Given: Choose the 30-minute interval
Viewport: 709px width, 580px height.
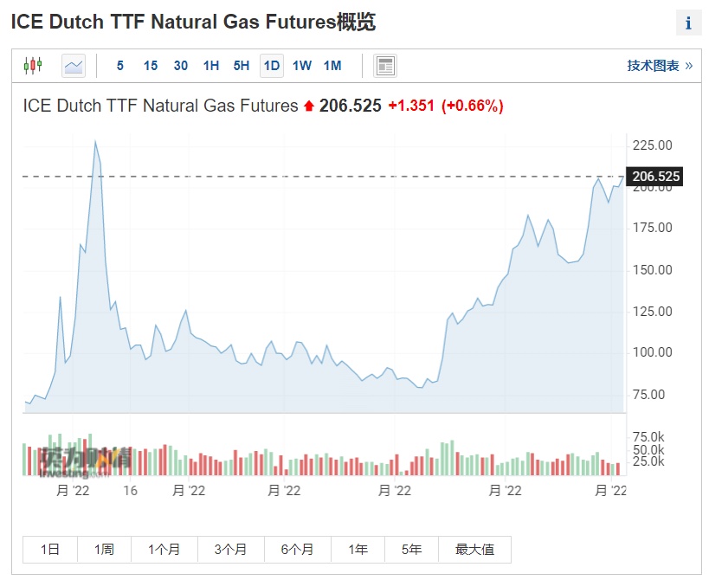Looking at the screenshot, I should [x=181, y=65].
